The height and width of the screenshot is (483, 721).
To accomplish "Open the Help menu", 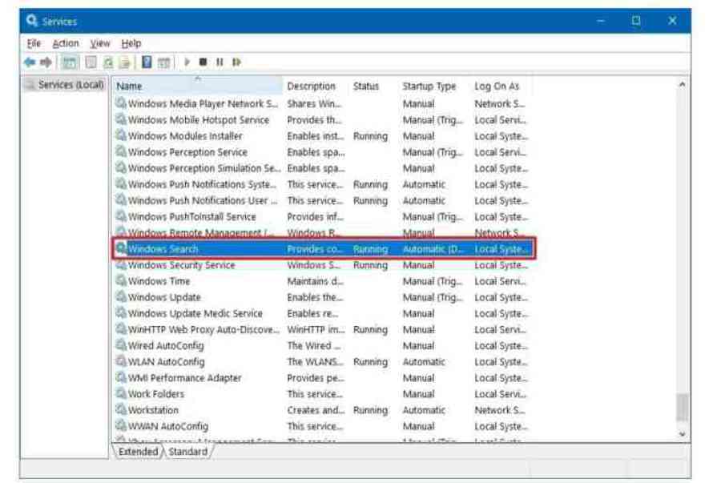I will point(131,43).
